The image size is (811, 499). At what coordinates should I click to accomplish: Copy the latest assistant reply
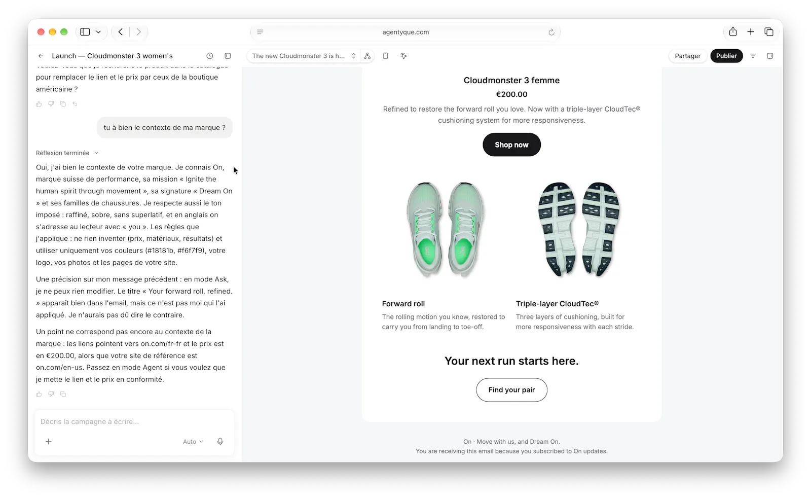point(63,394)
